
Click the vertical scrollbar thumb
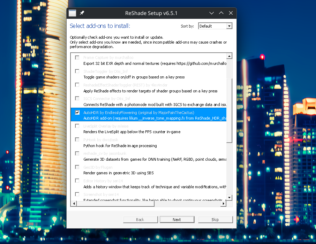229,110
